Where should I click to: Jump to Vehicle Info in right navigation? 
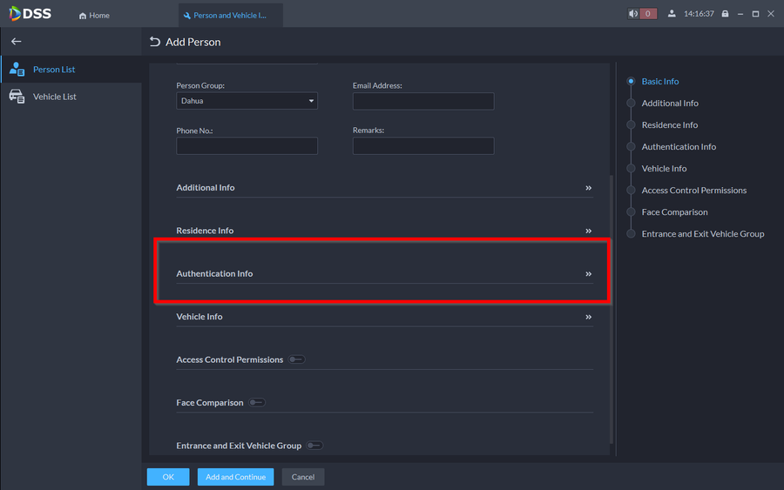click(x=664, y=169)
